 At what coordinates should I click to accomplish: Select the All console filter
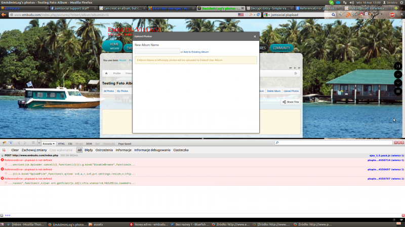click(79, 150)
